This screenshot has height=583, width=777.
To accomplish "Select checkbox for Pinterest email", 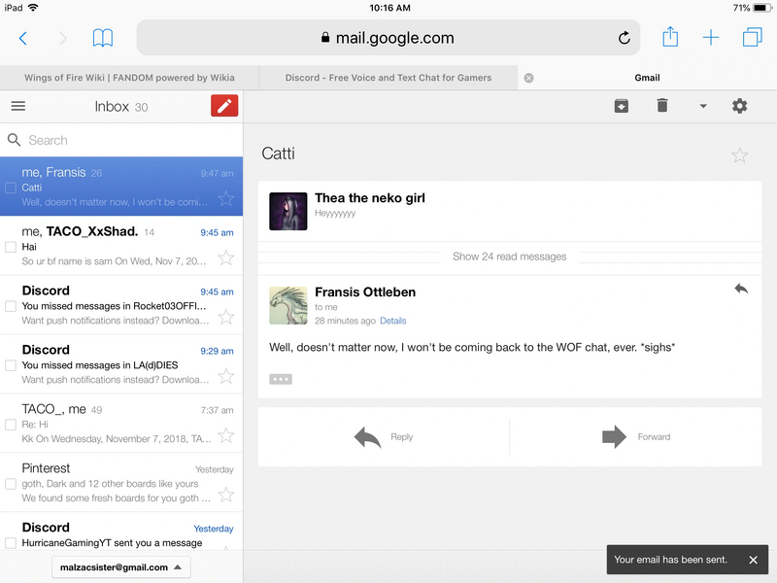I will 11,484.
